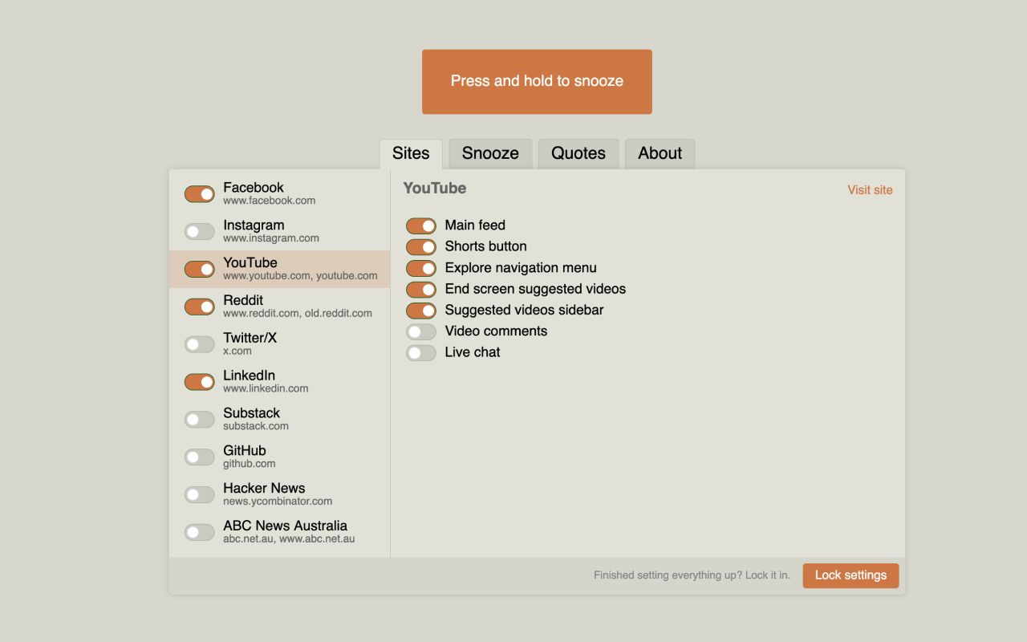Go to the About tab

click(660, 153)
